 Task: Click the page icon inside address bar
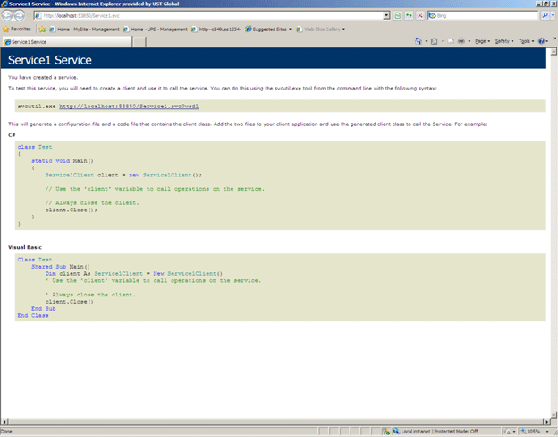38,16
